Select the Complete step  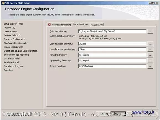pos(8,70)
